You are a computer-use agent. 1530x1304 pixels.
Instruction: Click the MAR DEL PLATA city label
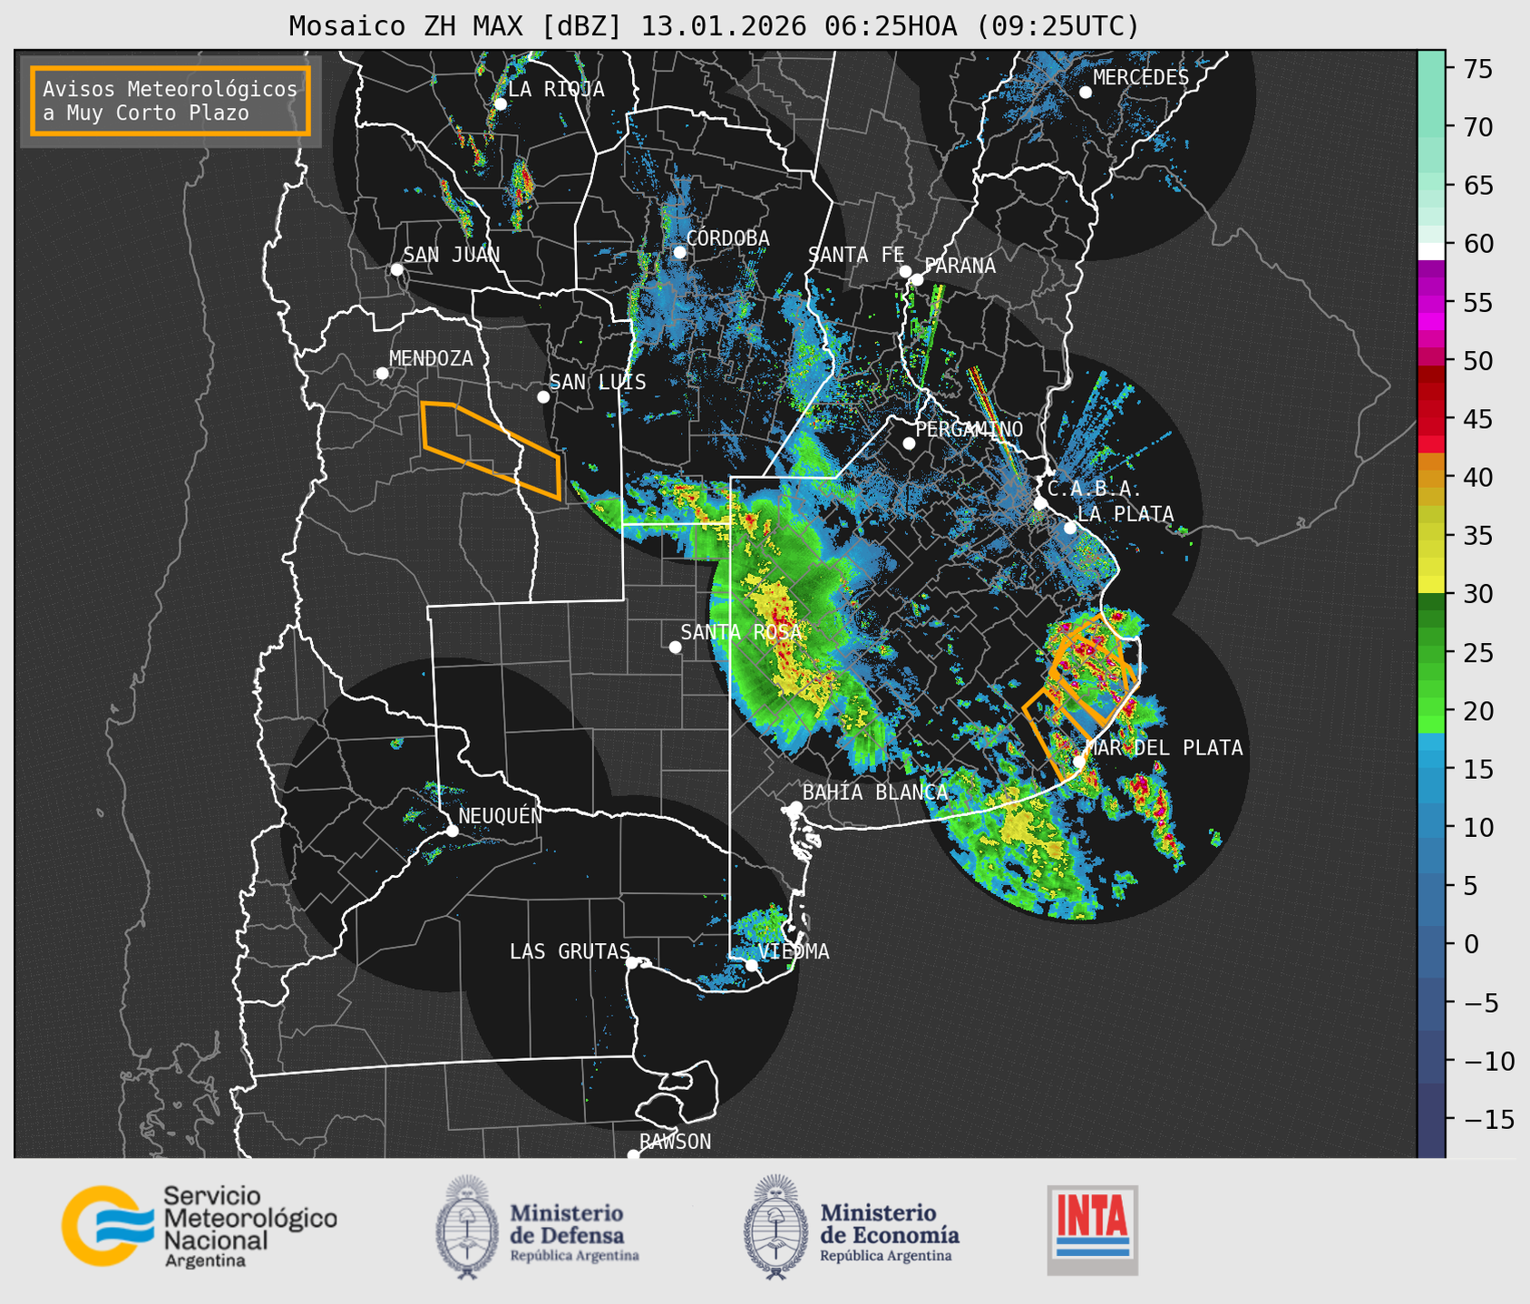click(1165, 748)
